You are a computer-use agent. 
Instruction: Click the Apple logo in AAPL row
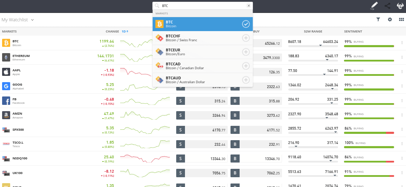[6, 72]
